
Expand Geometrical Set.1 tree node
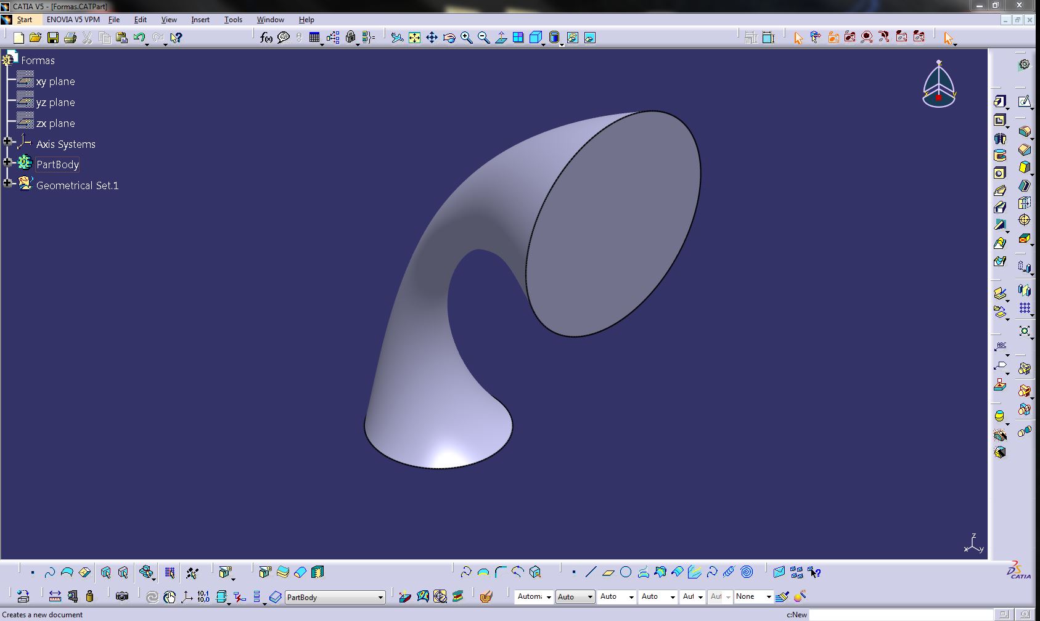7,183
